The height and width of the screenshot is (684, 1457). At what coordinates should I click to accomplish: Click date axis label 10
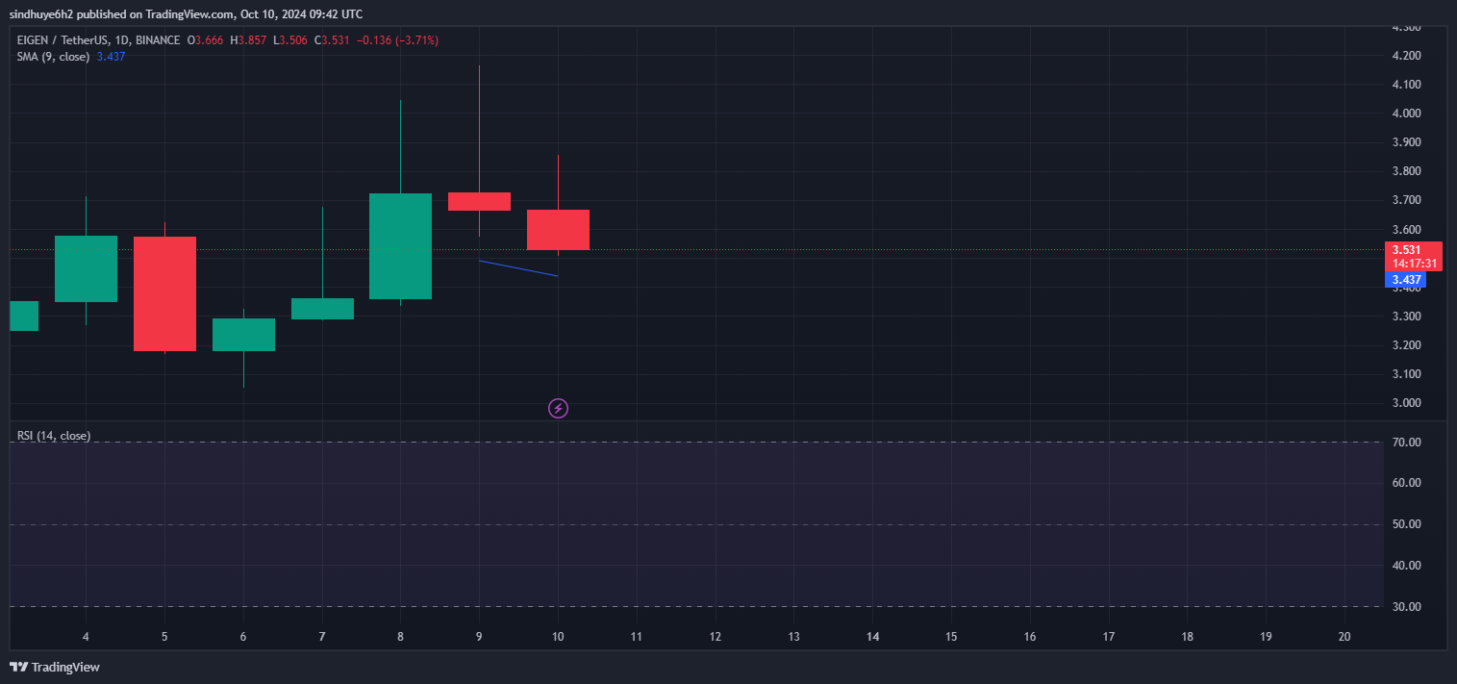558,637
